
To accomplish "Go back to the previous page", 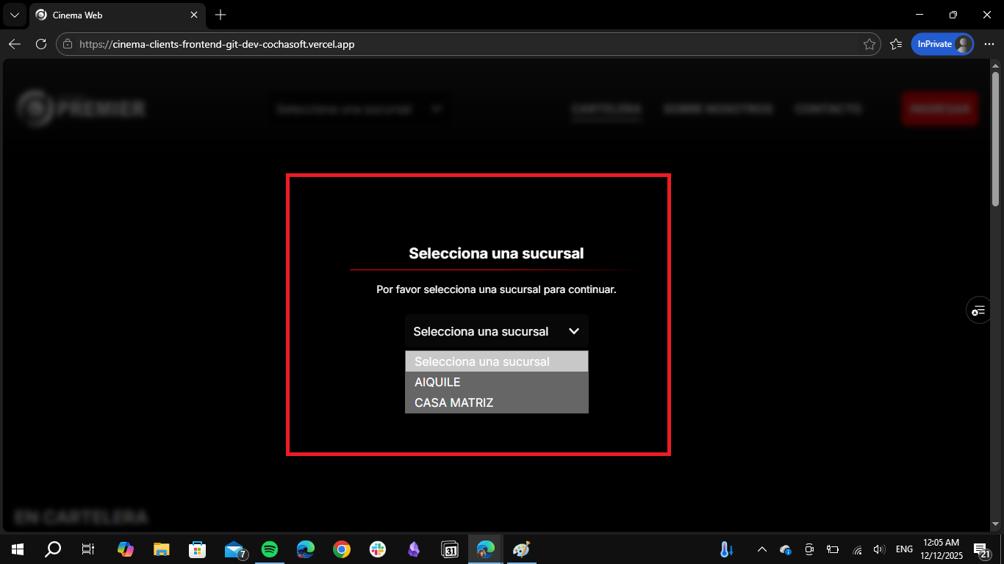I will (x=15, y=43).
